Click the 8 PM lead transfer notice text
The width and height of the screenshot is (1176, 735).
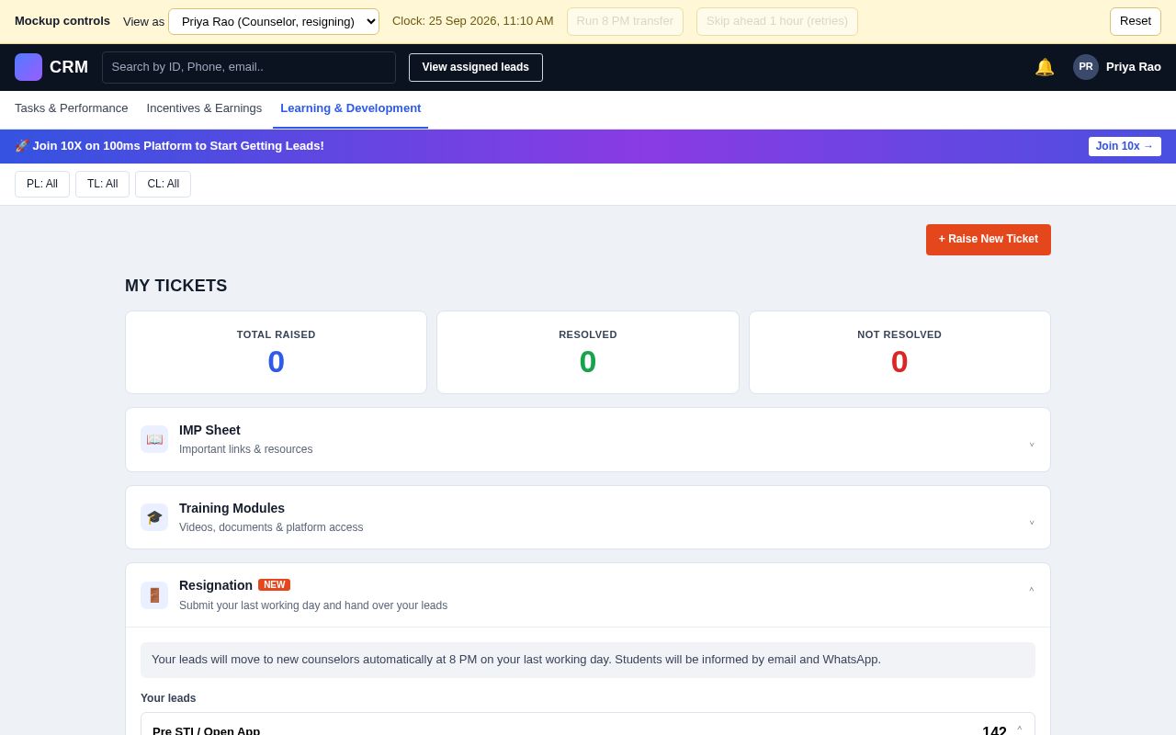516,660
